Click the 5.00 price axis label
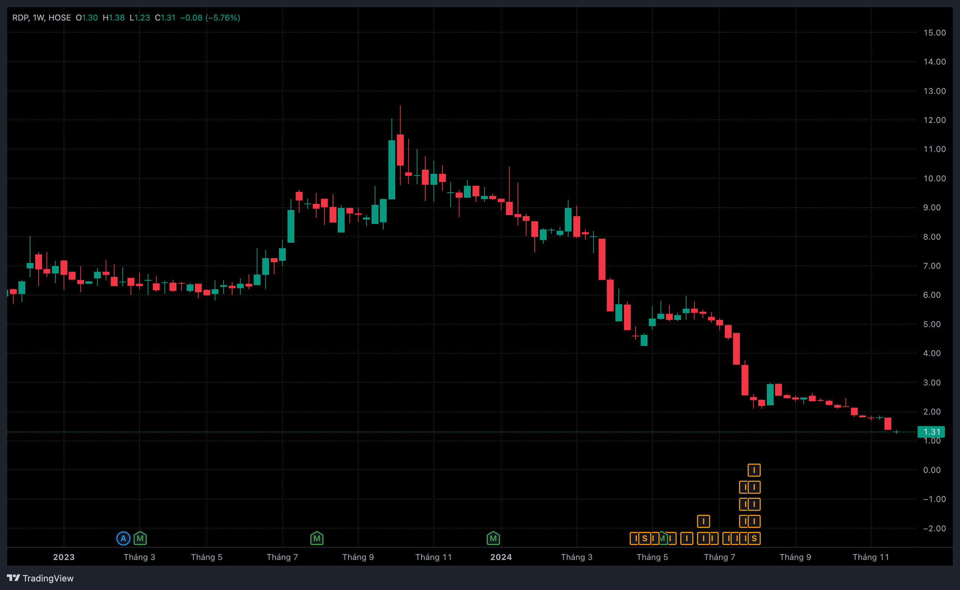Image resolution: width=960 pixels, height=590 pixels. pos(932,324)
